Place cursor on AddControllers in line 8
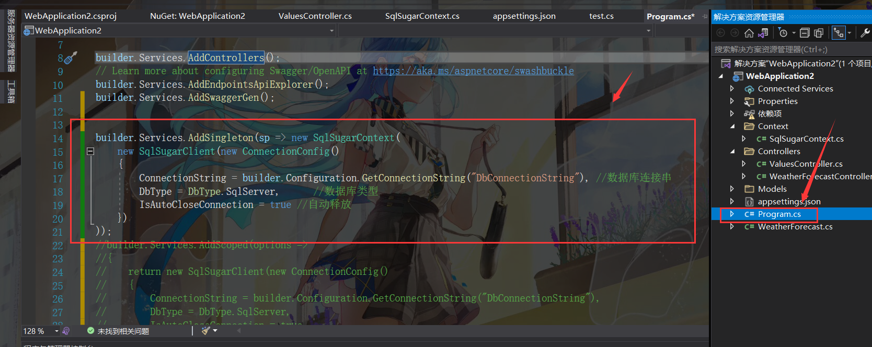Image resolution: width=872 pixels, height=347 pixels. [226, 57]
